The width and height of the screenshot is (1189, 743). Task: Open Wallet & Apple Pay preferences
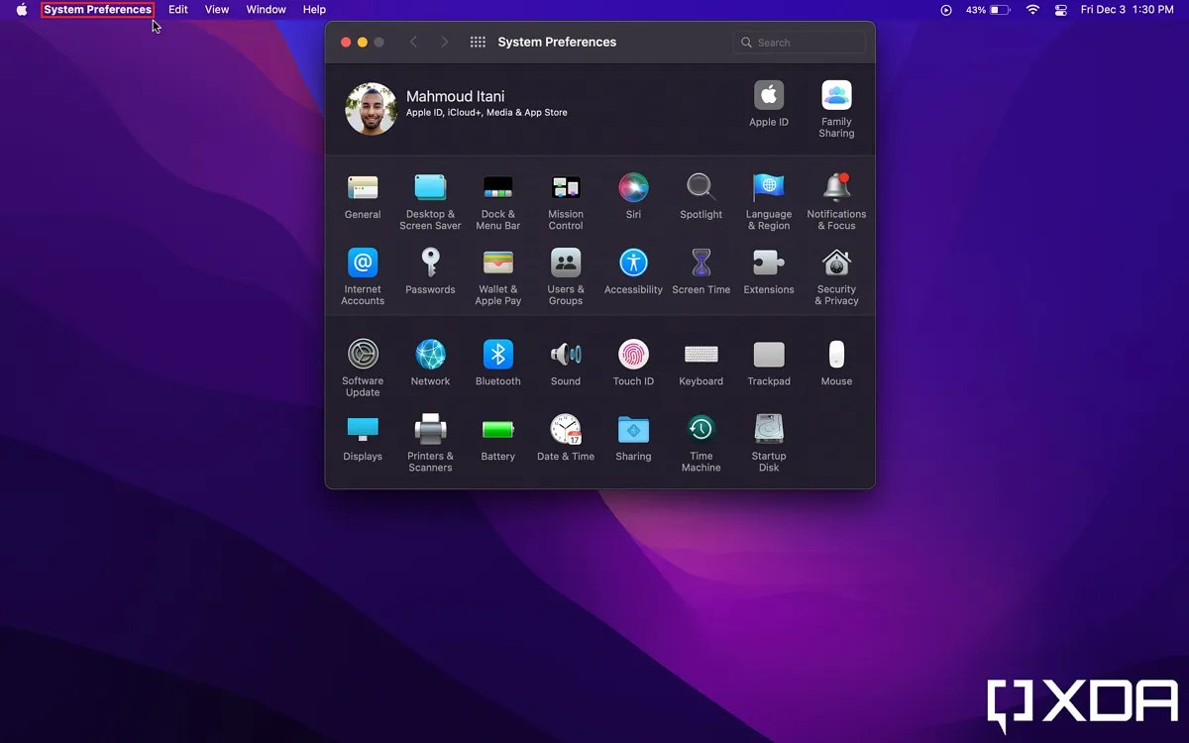(x=497, y=265)
